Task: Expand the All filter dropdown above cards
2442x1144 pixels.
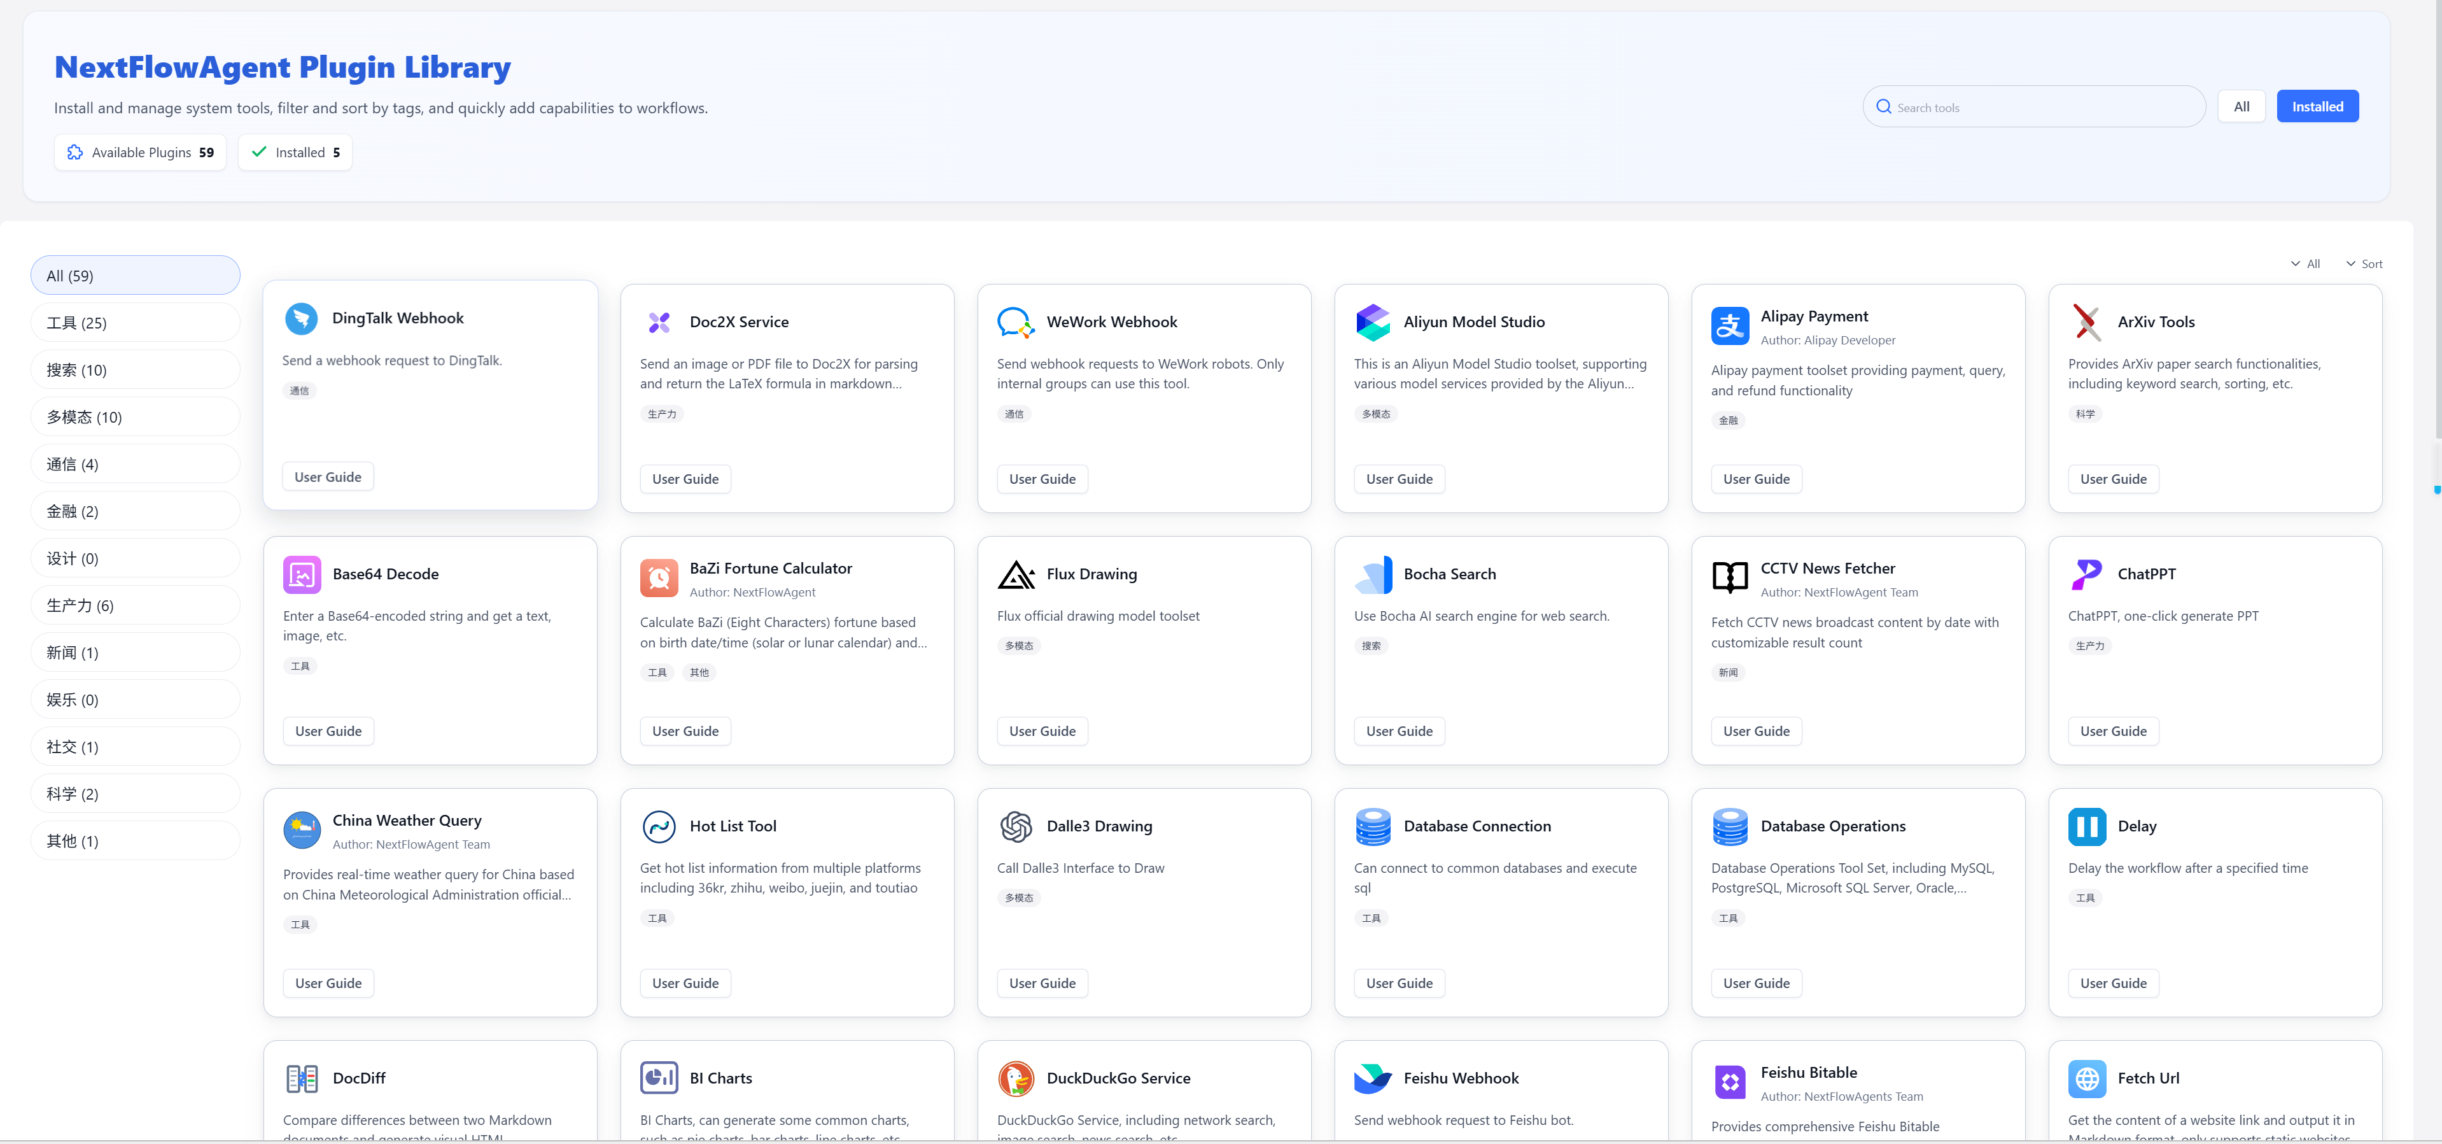Action: click(x=2306, y=265)
